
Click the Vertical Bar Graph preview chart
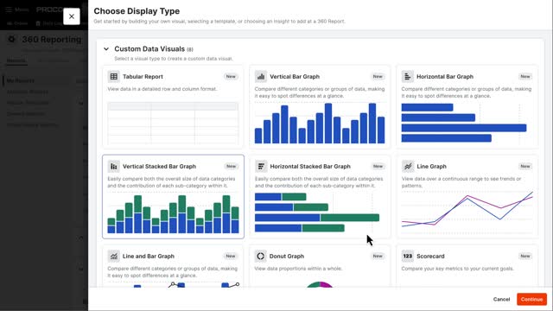click(320, 123)
